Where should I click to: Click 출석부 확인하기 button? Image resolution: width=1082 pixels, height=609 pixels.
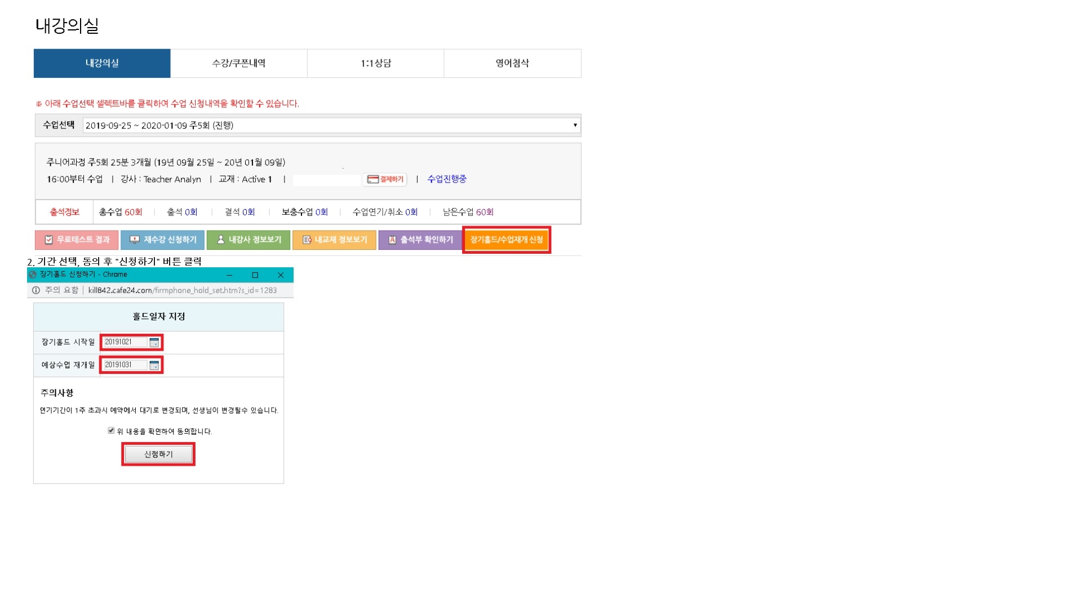420,240
